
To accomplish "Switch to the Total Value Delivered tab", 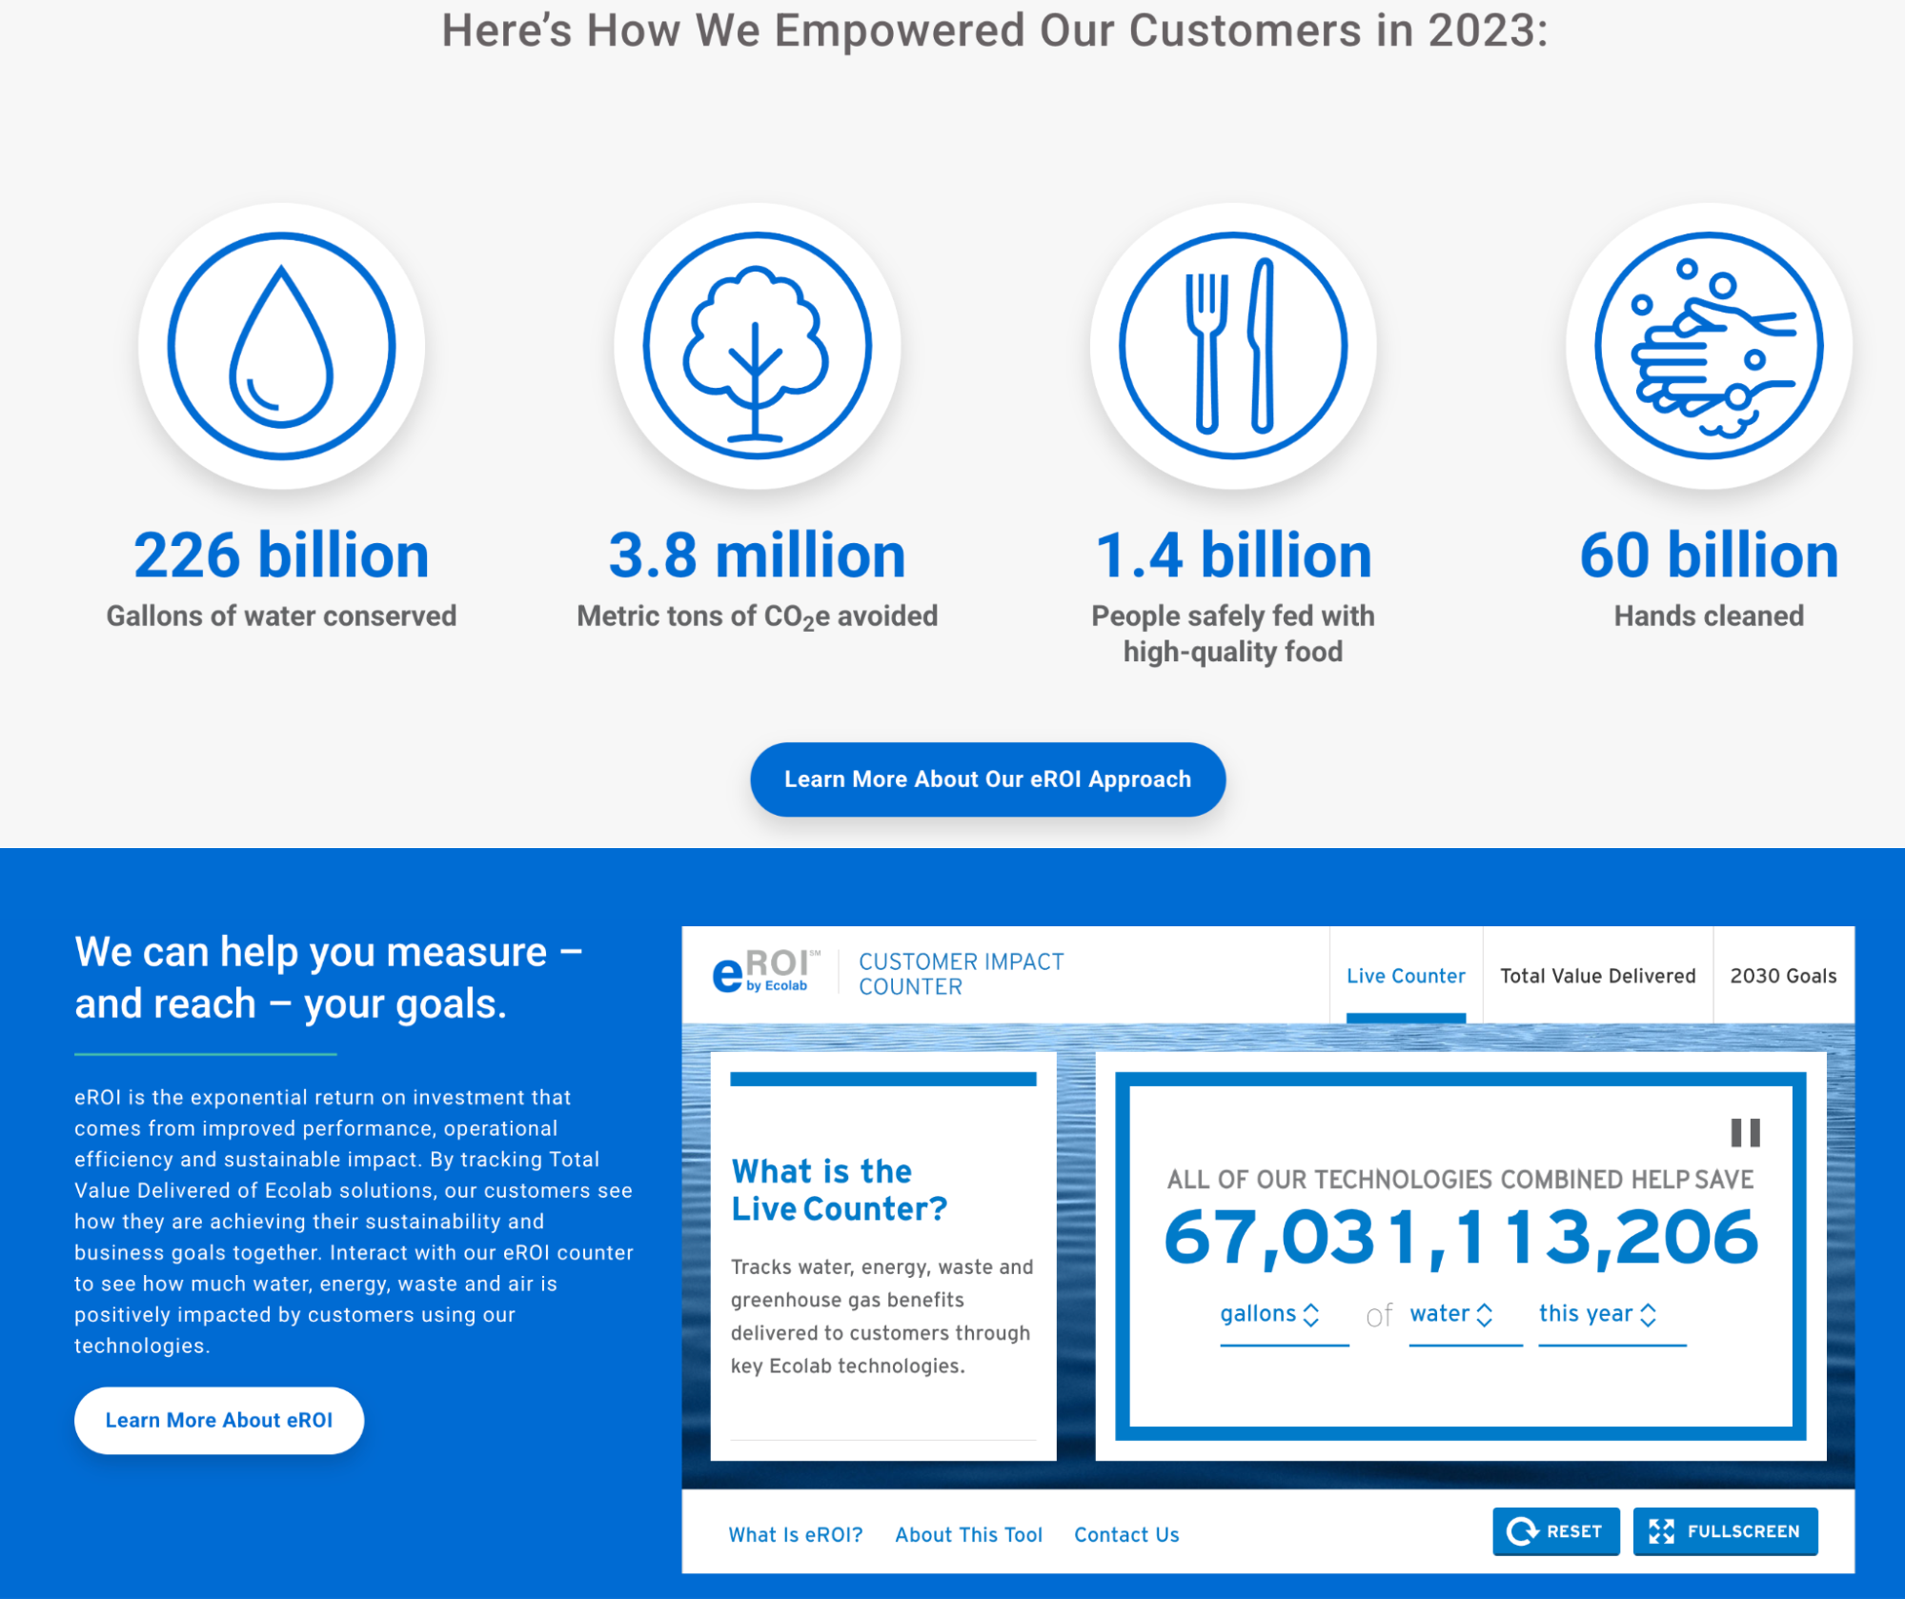I will tap(1597, 975).
